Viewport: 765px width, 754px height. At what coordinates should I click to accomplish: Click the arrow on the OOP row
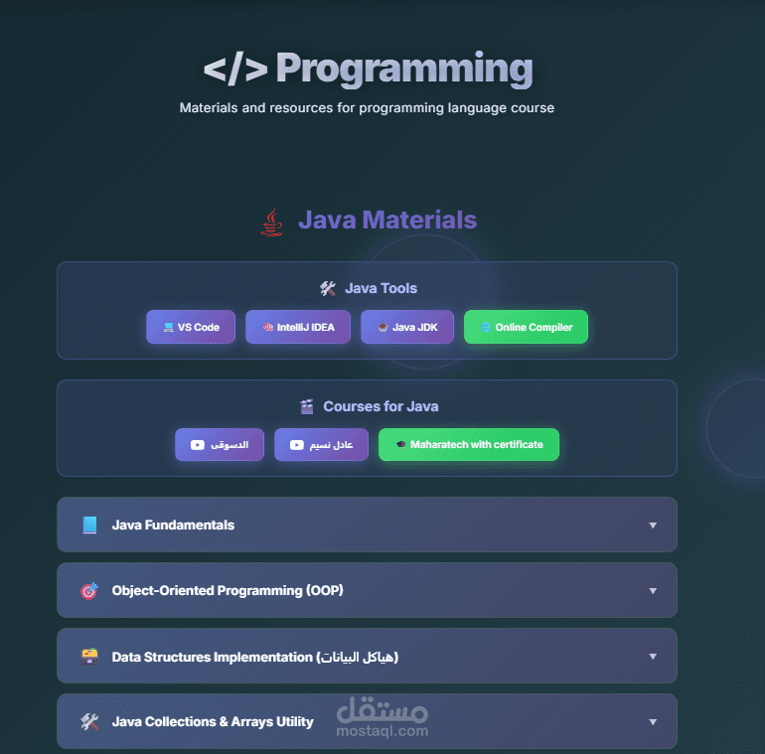point(653,591)
